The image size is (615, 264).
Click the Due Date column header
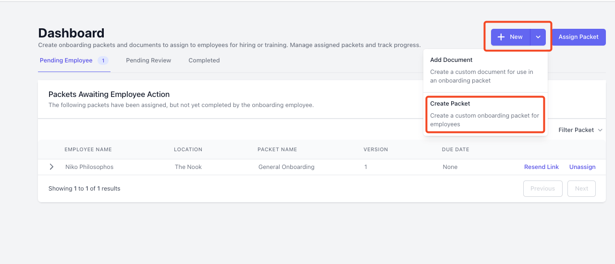pyautogui.click(x=455, y=150)
